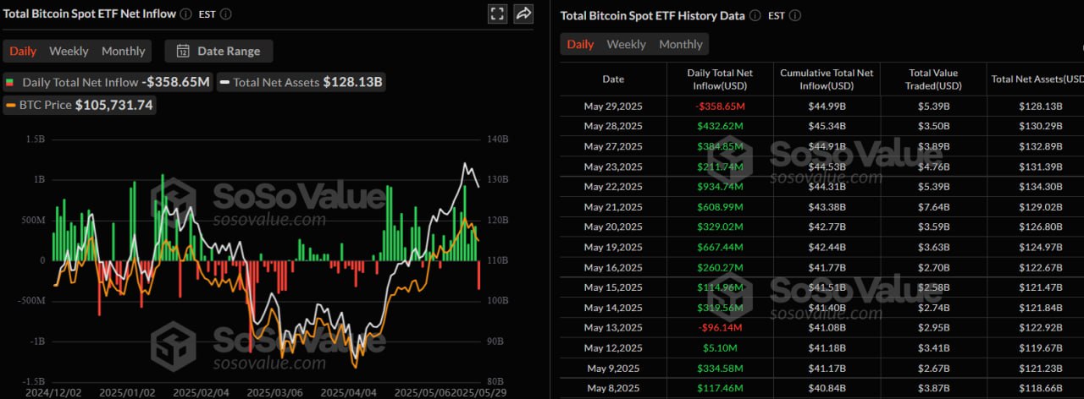Screen dimensions: 1084x399
Task: Toggle BTC Price legend series
Action: [x=79, y=105]
